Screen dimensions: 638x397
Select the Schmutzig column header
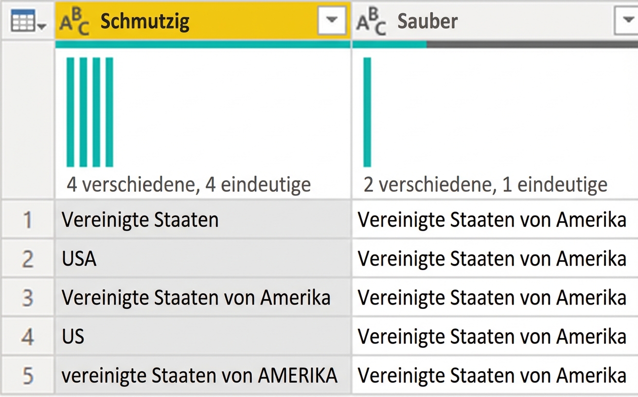[146, 20]
